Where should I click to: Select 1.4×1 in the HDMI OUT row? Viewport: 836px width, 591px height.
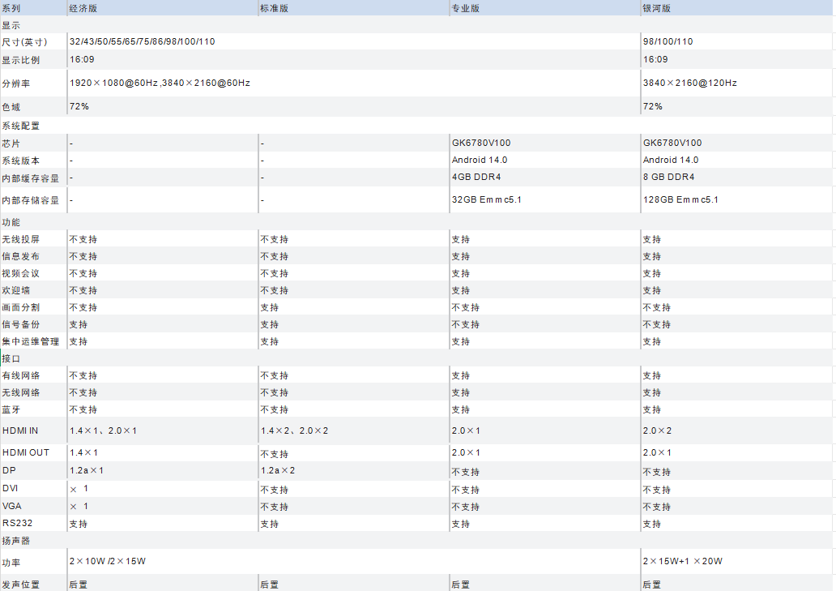[x=83, y=453]
